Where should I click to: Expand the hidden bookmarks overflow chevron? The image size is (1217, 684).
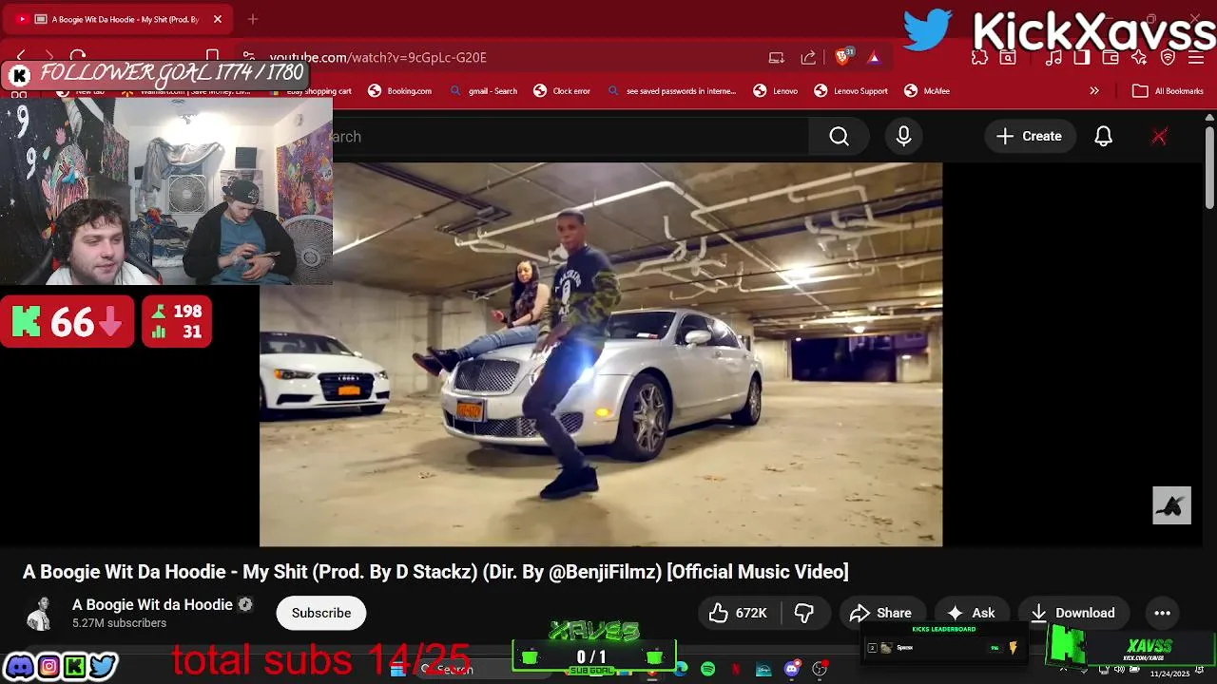coord(1094,91)
